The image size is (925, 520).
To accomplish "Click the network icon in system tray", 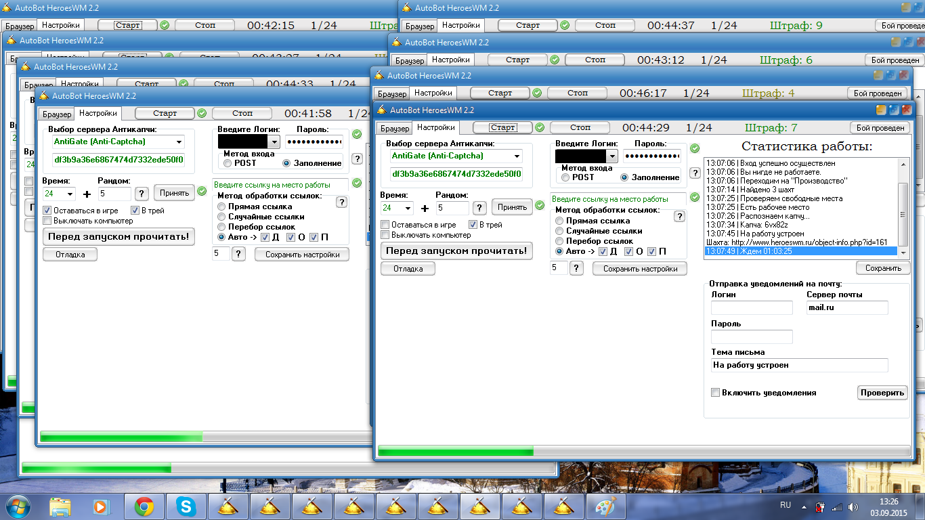I will click(x=836, y=506).
